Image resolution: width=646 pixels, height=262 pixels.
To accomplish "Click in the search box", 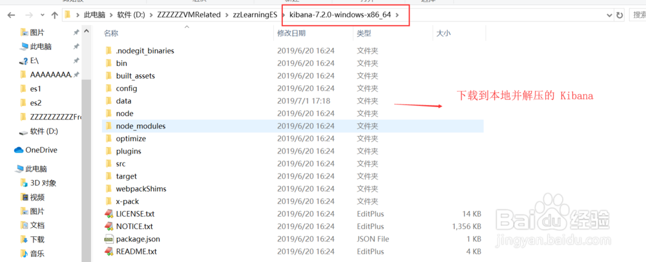I will (638, 15).
